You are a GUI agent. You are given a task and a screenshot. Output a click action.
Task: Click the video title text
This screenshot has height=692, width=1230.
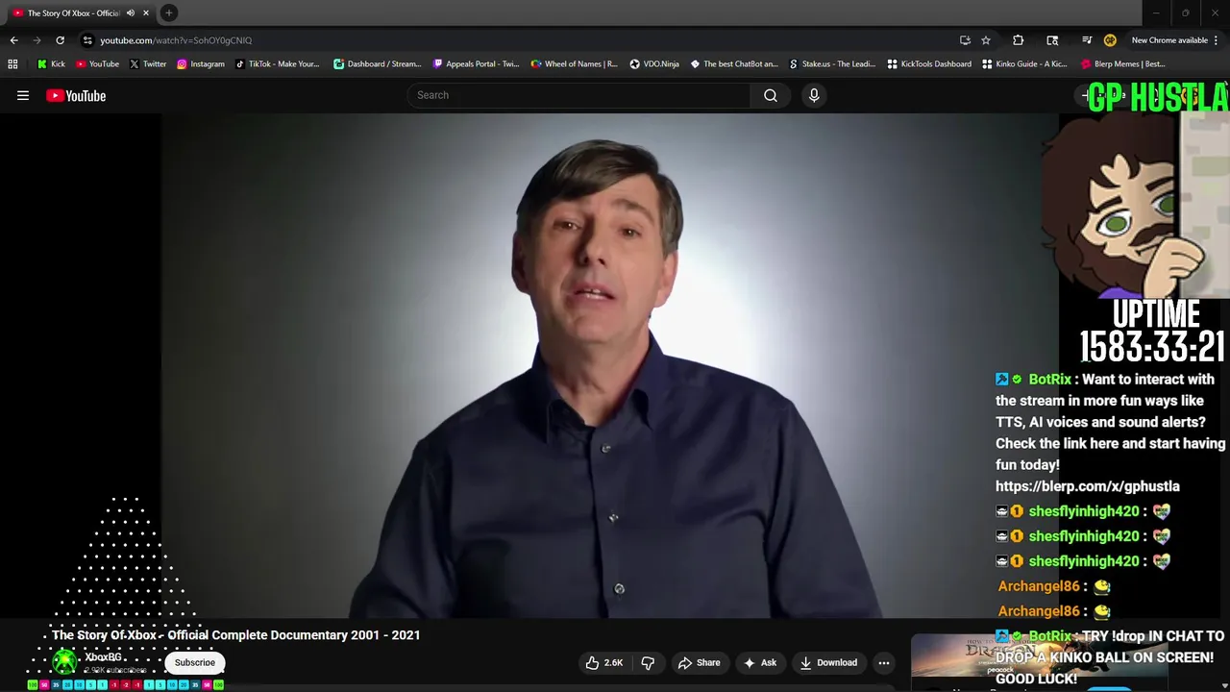pyautogui.click(x=236, y=635)
